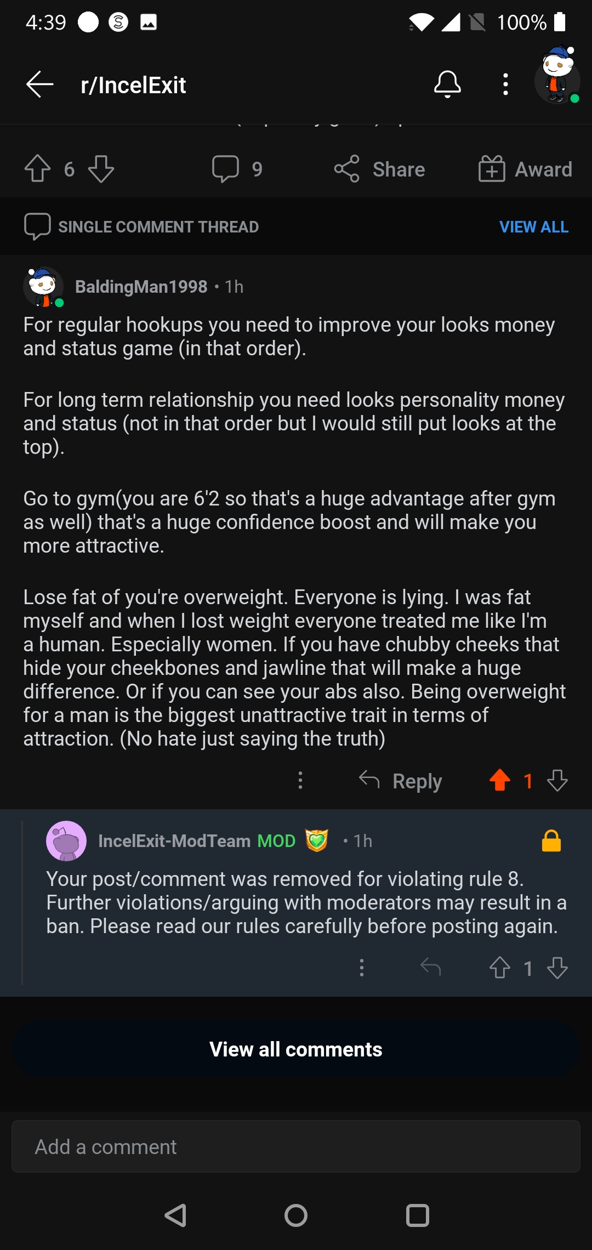The height and width of the screenshot is (1250, 592).
Task: Tap the lock icon on mod comment
Action: [x=551, y=840]
